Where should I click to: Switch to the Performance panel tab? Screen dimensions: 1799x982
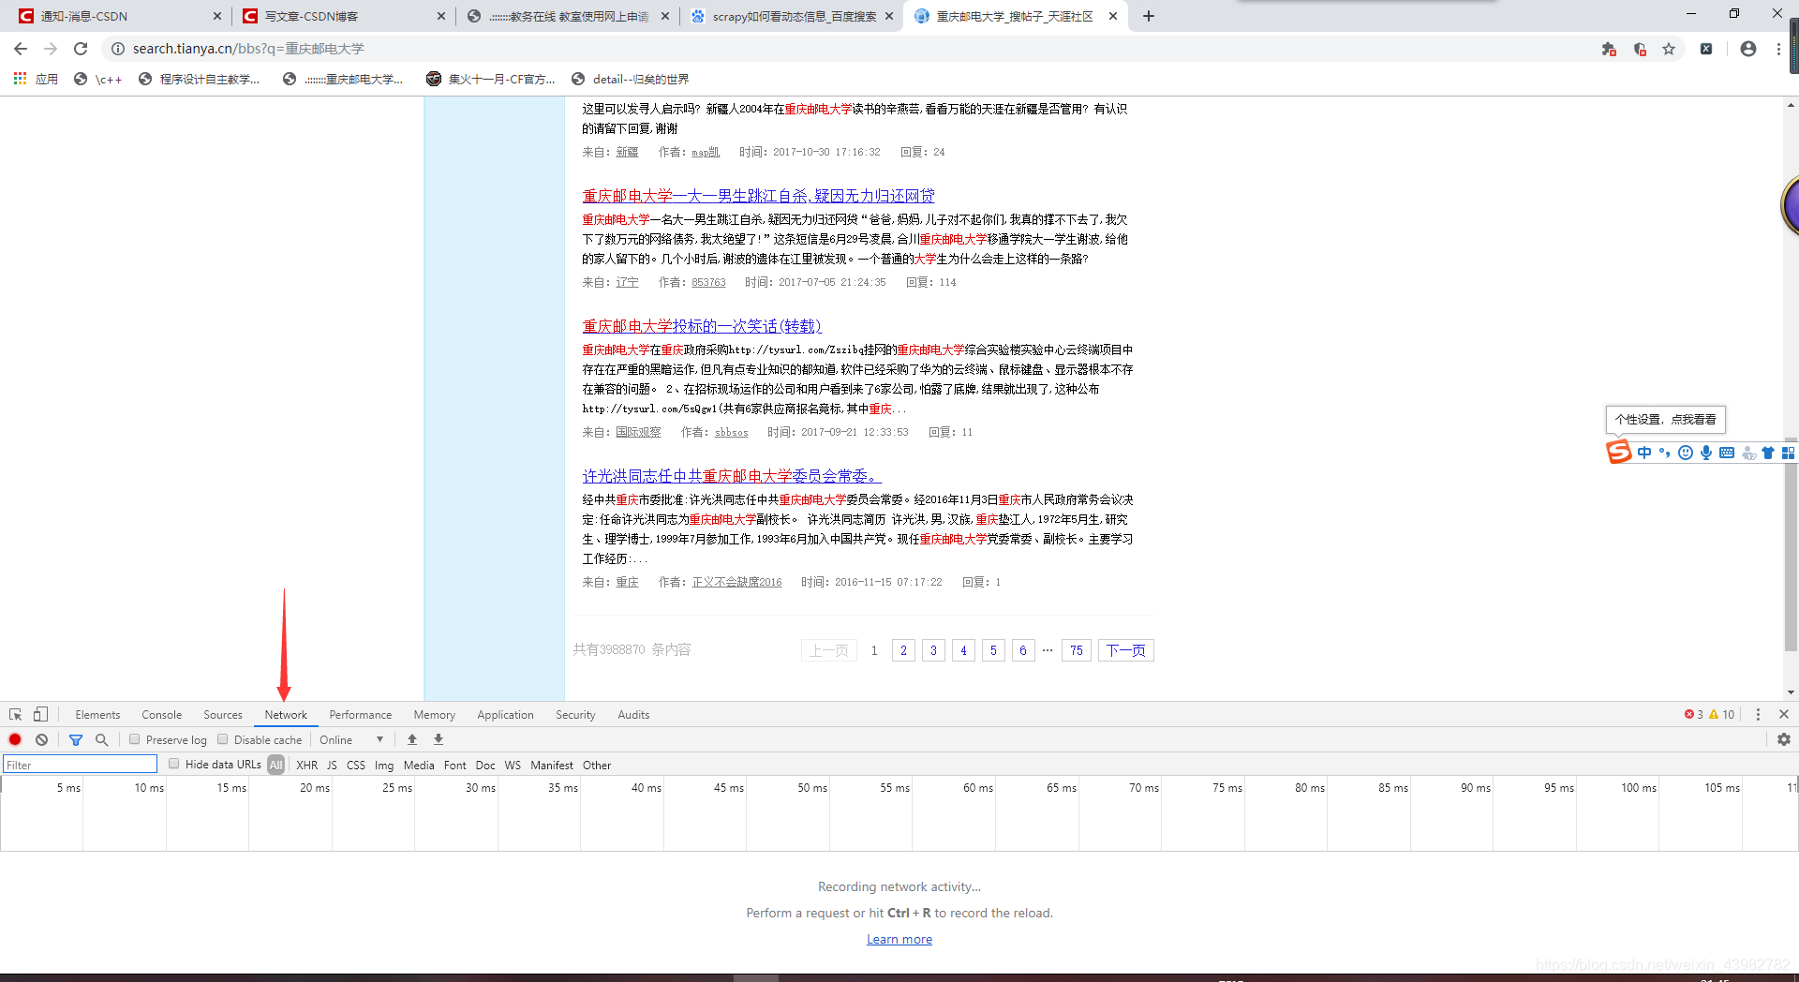click(x=361, y=714)
